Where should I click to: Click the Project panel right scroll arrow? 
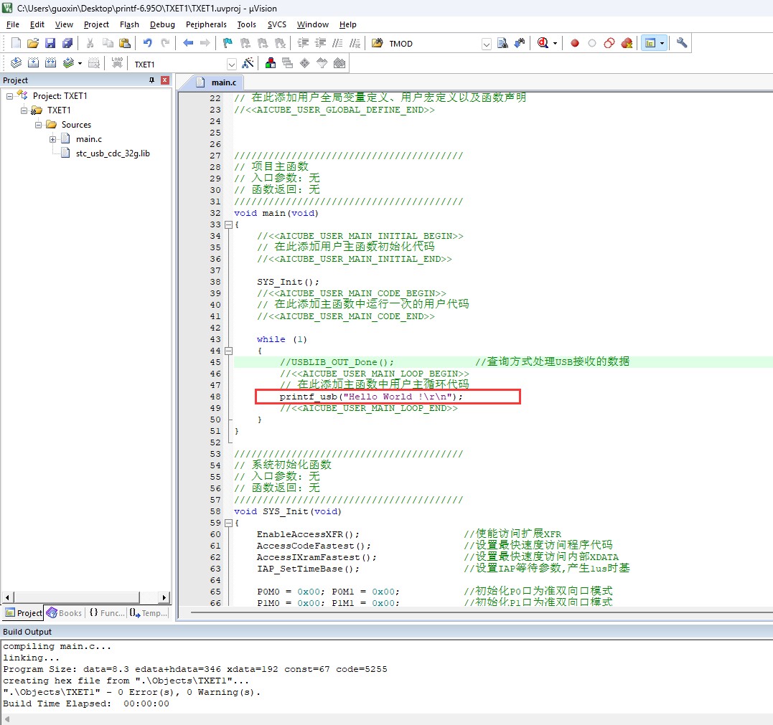click(164, 597)
